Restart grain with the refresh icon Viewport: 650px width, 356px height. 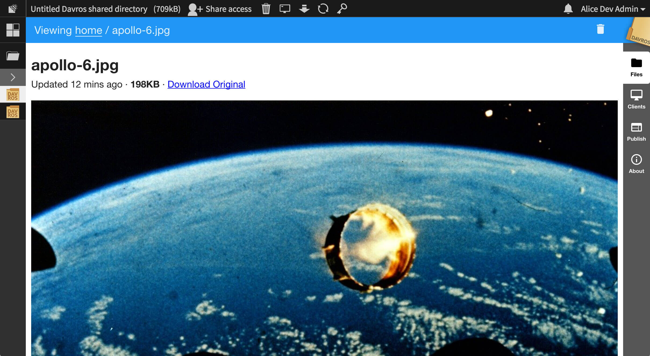(323, 9)
